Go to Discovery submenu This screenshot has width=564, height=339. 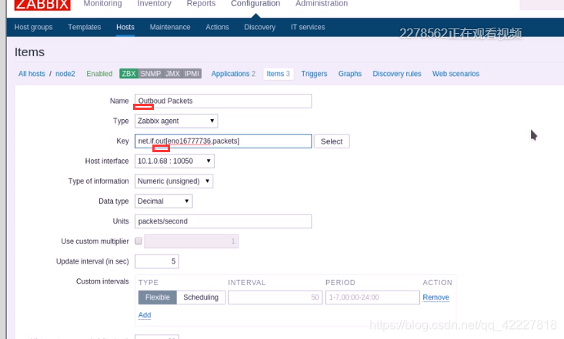pyautogui.click(x=260, y=28)
